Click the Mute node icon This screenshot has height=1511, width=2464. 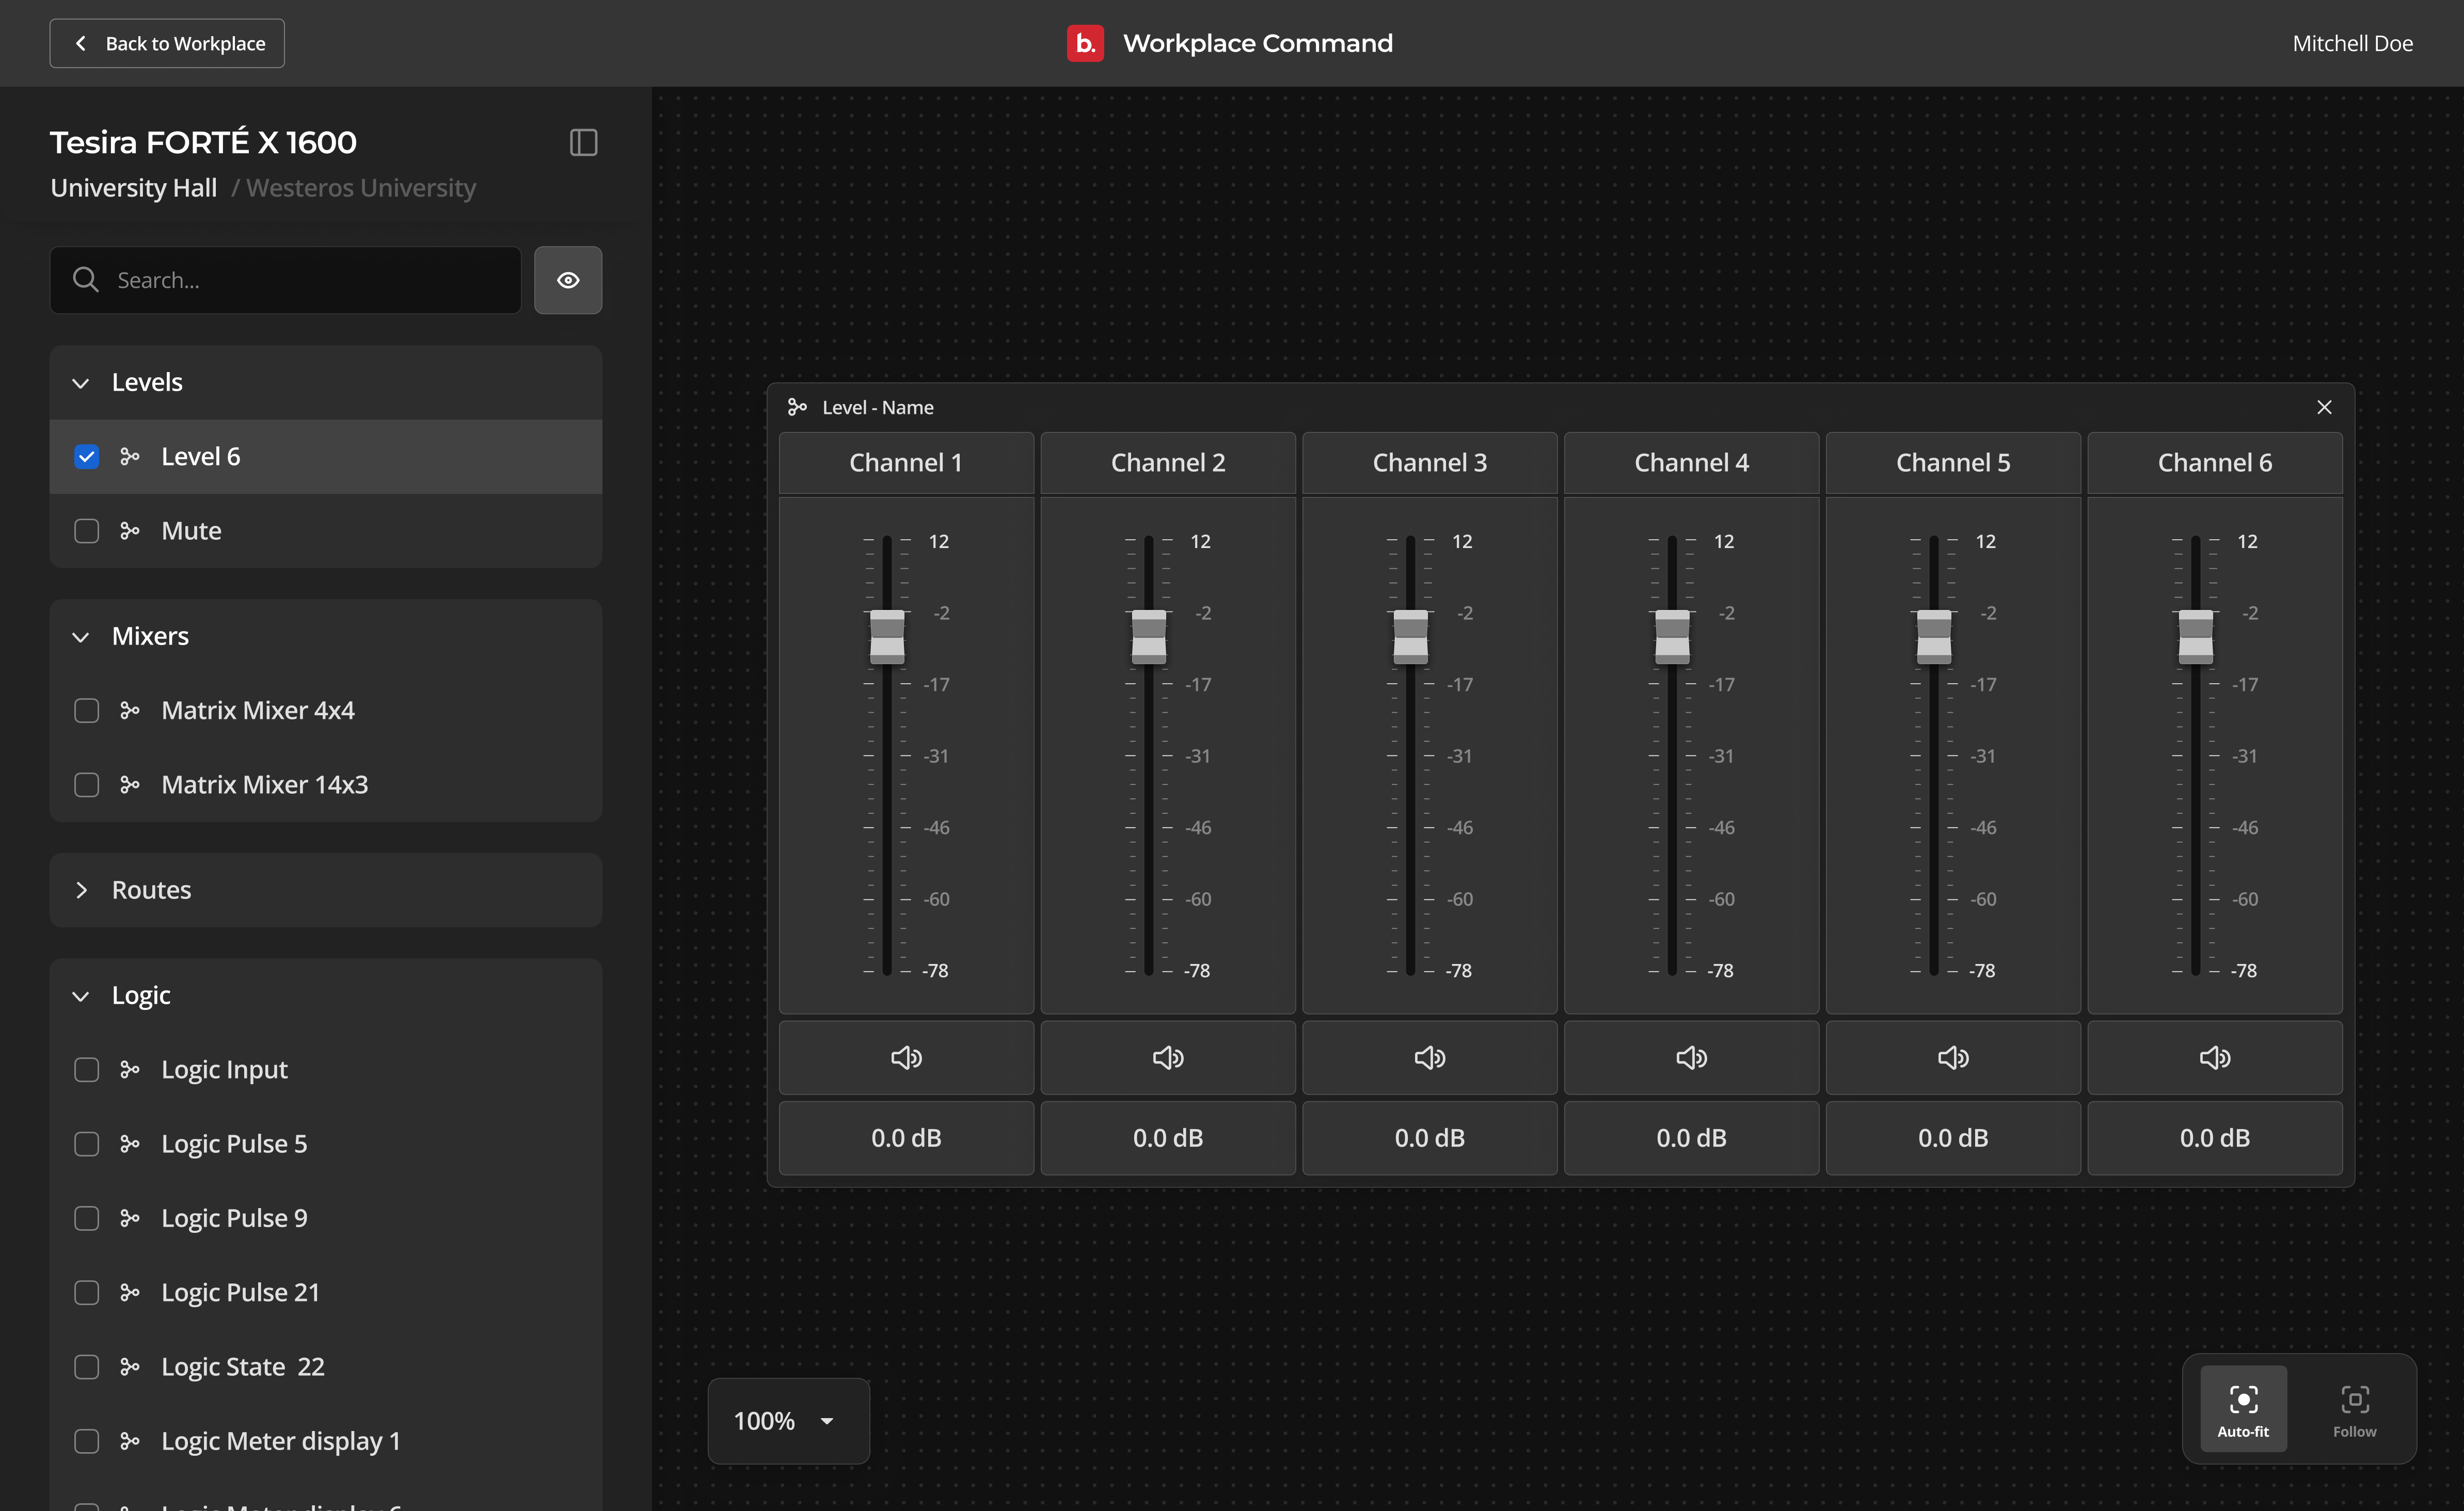tap(130, 531)
